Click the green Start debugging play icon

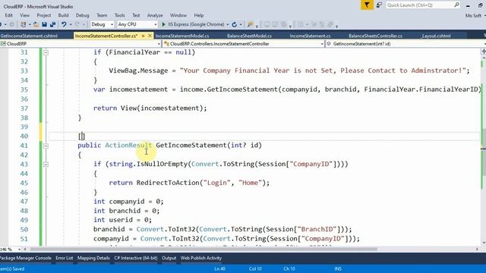click(x=164, y=24)
